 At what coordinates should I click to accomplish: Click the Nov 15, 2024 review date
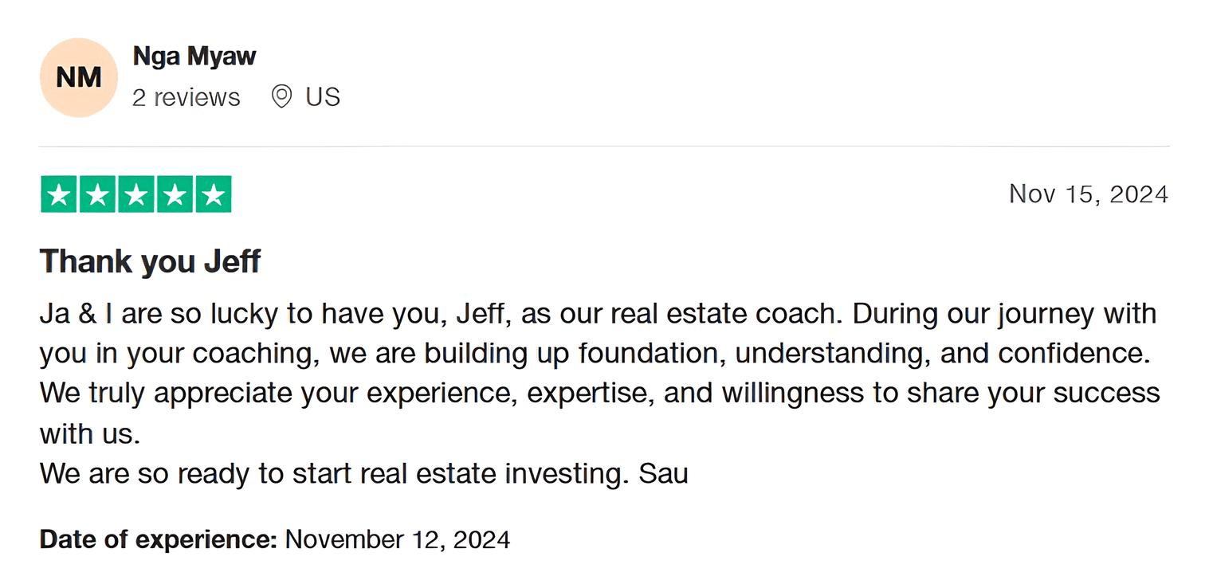[x=1088, y=194]
